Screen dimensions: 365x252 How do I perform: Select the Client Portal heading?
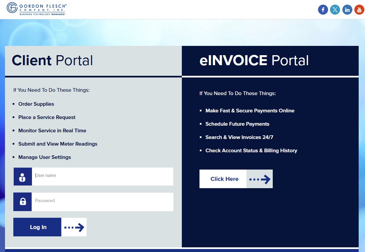52,61
